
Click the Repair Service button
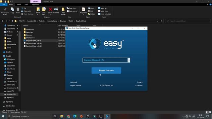click(x=106, y=70)
